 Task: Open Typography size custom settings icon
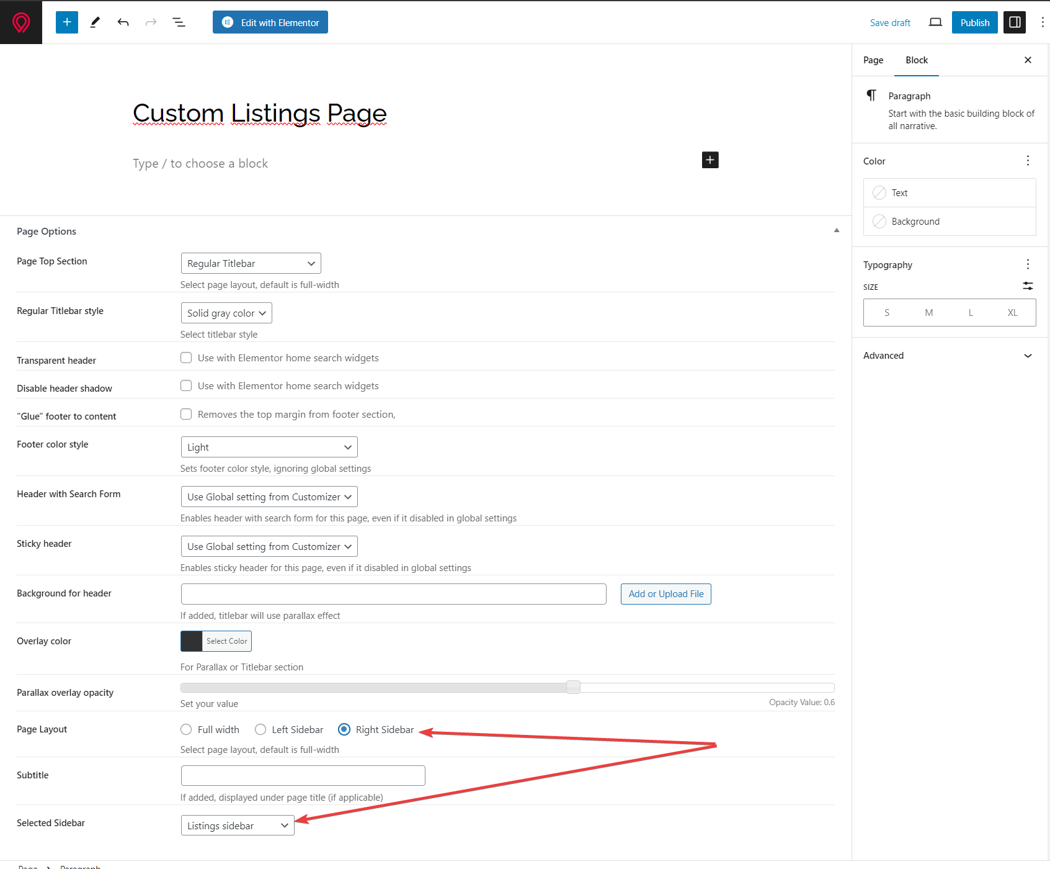pyautogui.click(x=1028, y=286)
